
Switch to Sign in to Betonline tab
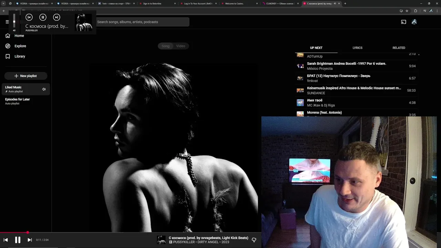157,3
